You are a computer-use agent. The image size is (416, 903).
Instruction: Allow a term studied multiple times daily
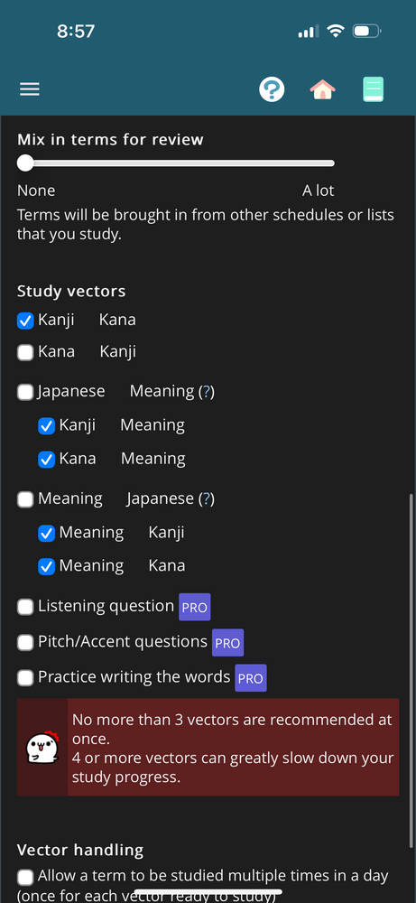[25, 877]
